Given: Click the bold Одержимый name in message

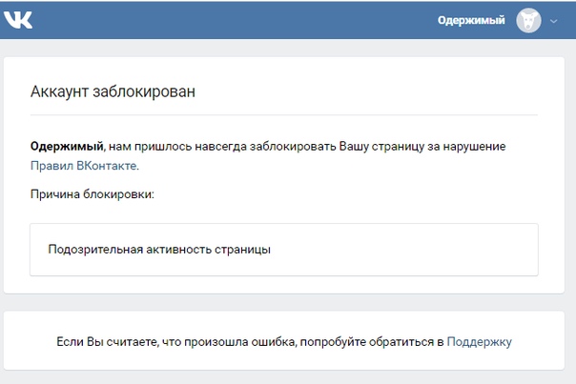Looking at the screenshot, I should 67,147.
